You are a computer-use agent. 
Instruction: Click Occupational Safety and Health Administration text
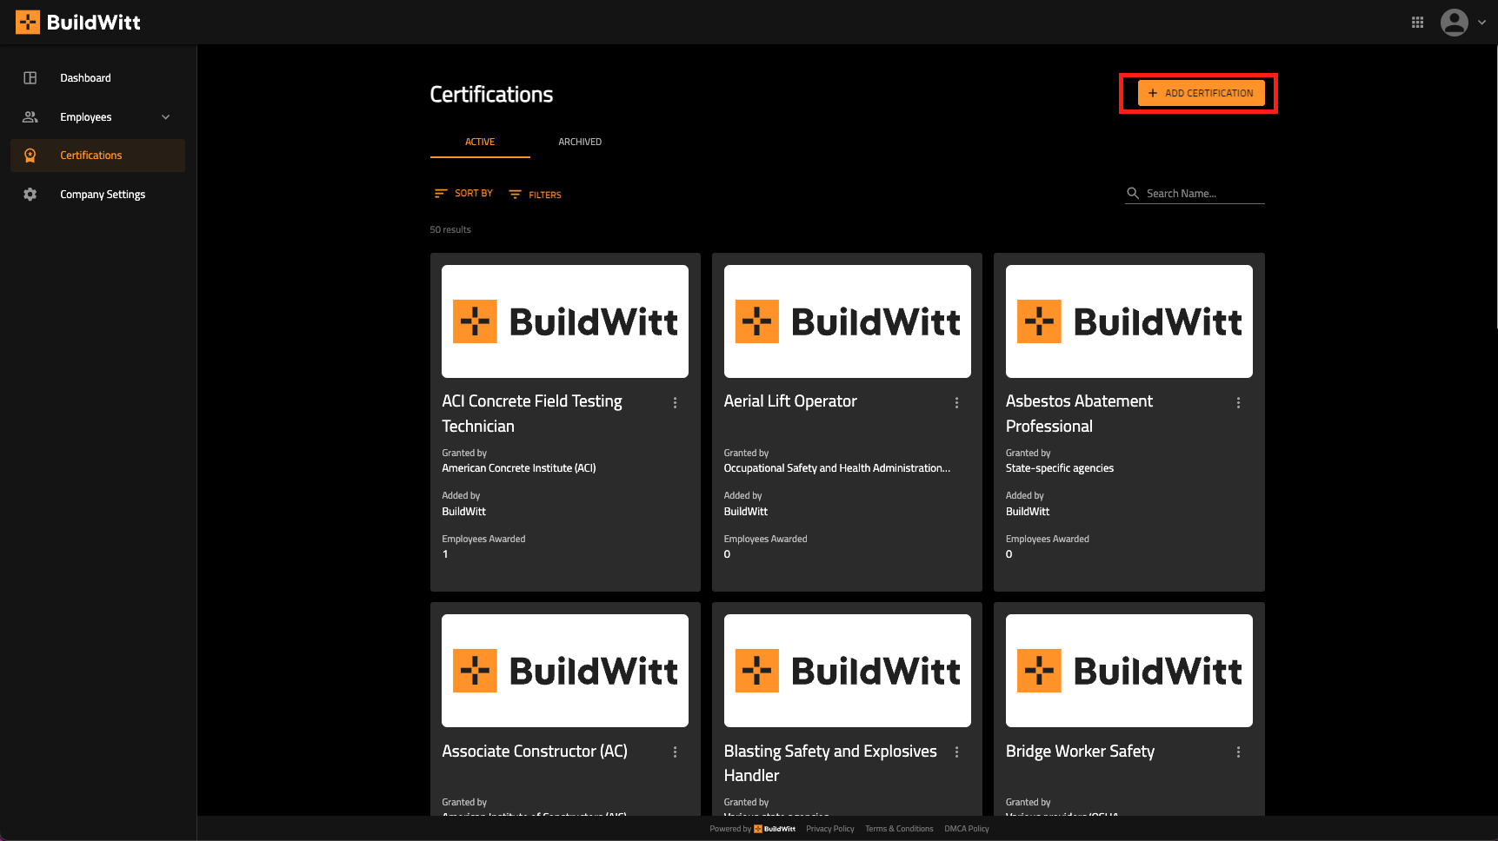(x=837, y=468)
